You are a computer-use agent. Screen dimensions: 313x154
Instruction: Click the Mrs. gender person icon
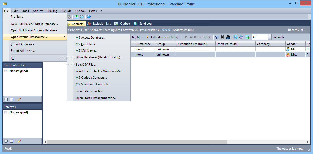point(288,55)
